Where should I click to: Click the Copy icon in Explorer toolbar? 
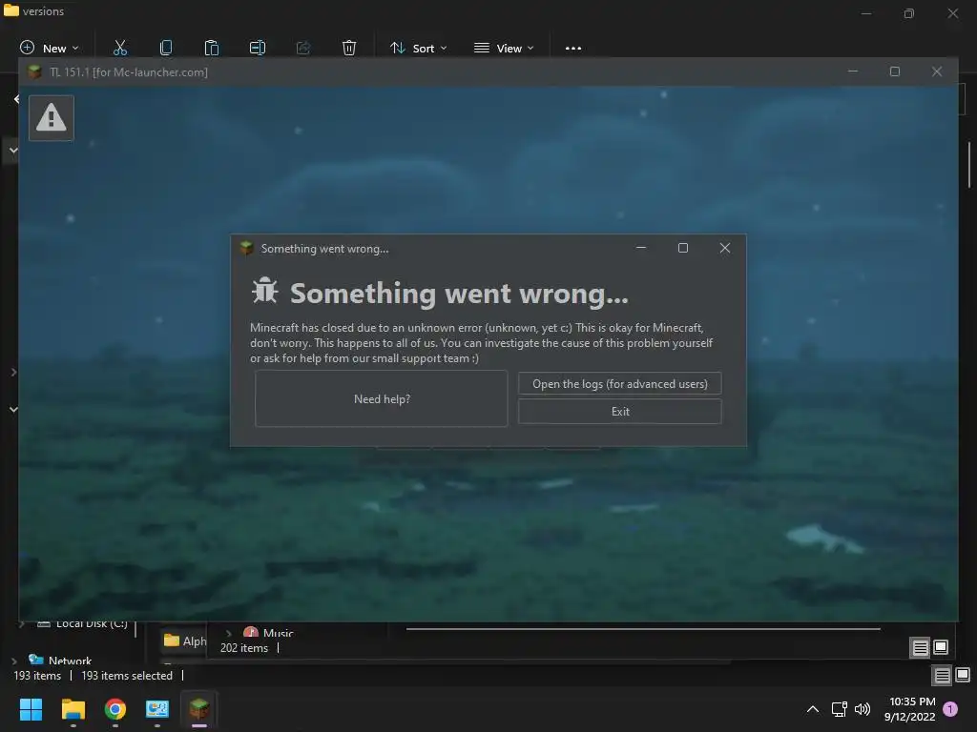(166, 48)
